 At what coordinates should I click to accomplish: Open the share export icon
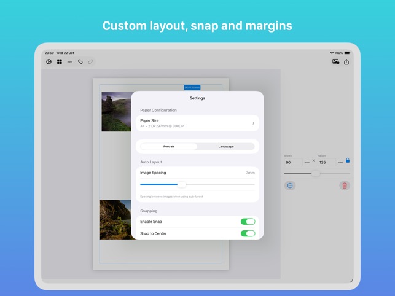click(346, 62)
